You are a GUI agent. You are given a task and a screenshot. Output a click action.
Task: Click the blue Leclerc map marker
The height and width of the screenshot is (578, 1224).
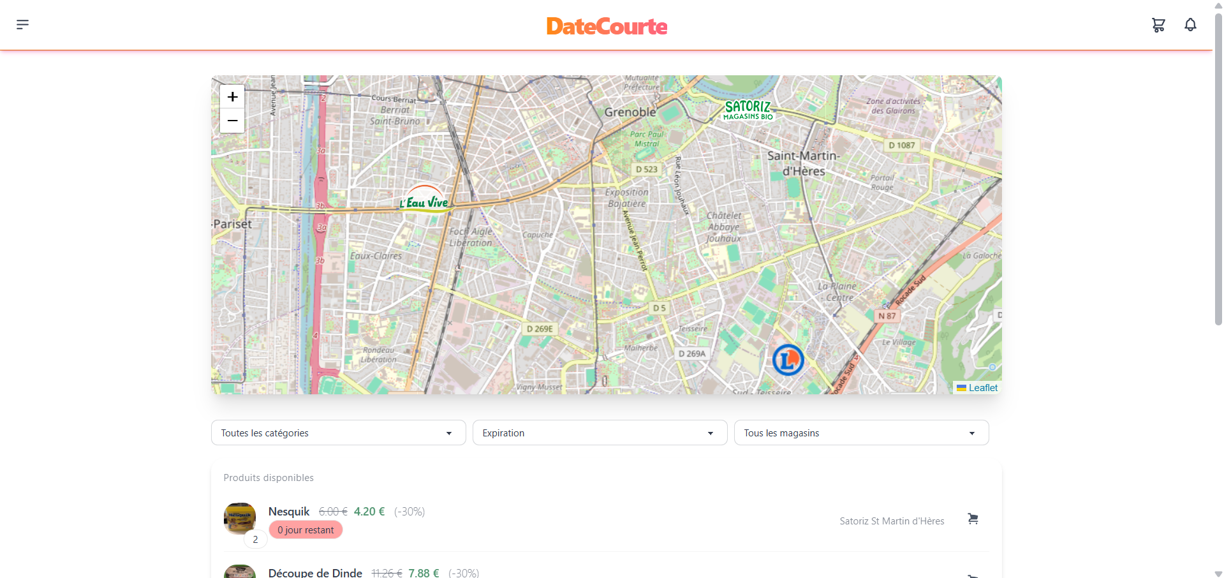click(x=788, y=359)
